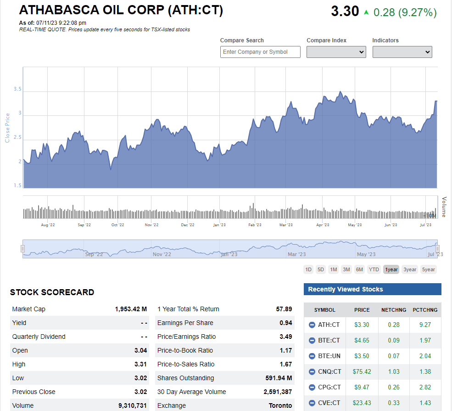This screenshot has width=452, height=411.
Task: Grab the right handle of range navigator
Action: [437, 249]
